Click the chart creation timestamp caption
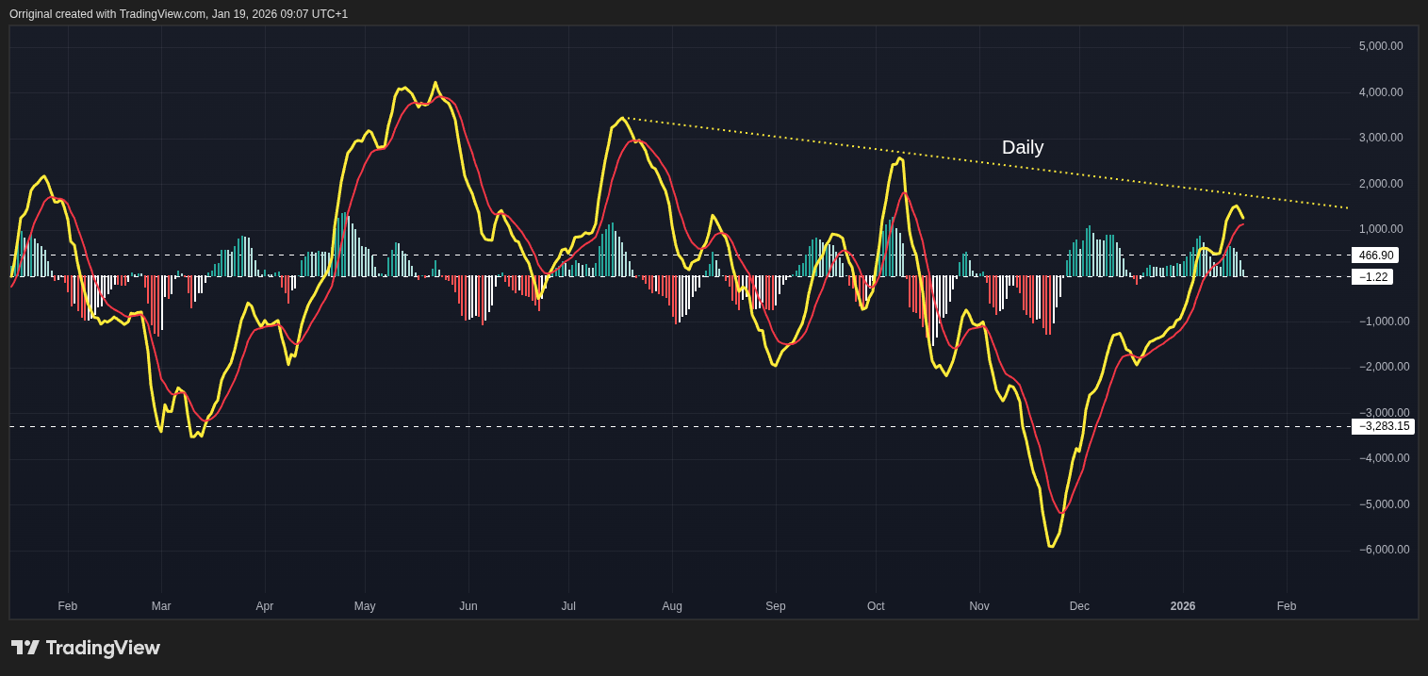 point(178,14)
